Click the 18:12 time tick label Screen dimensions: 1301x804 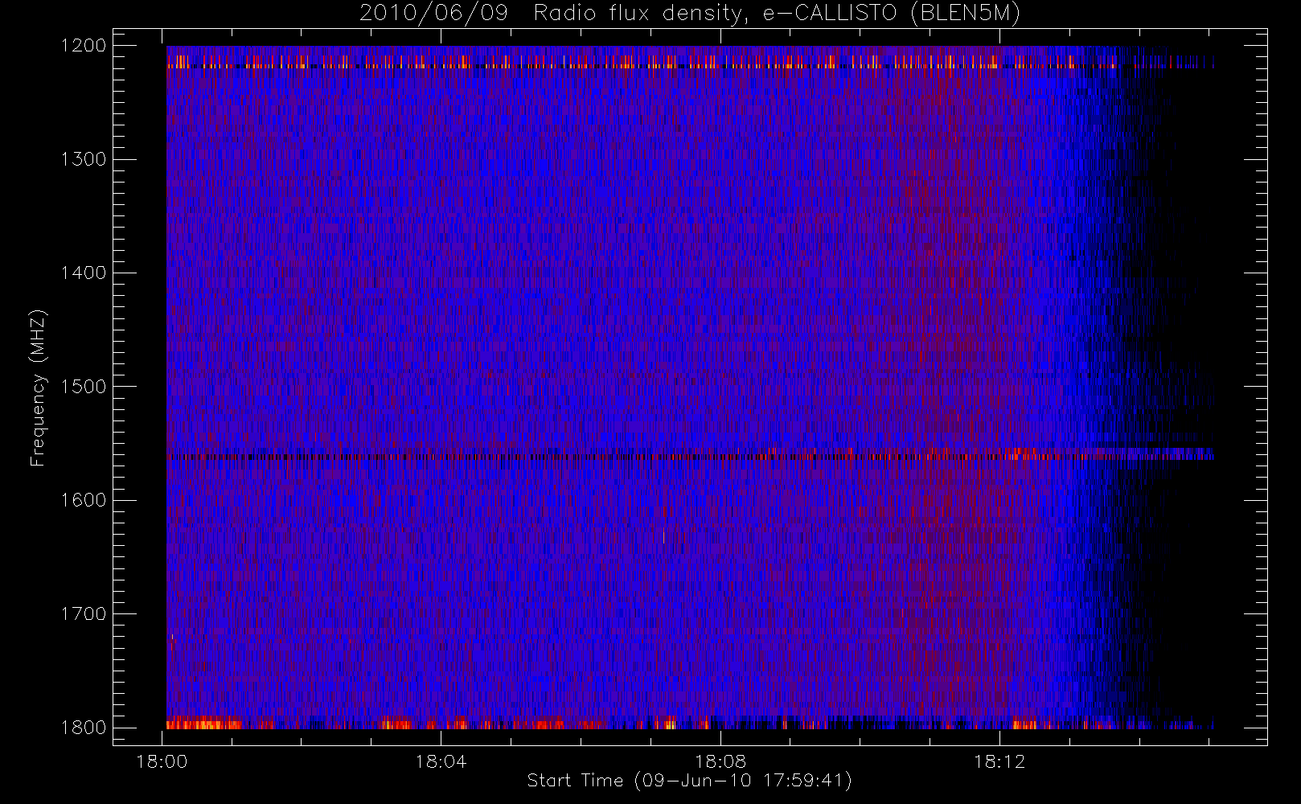click(x=999, y=761)
